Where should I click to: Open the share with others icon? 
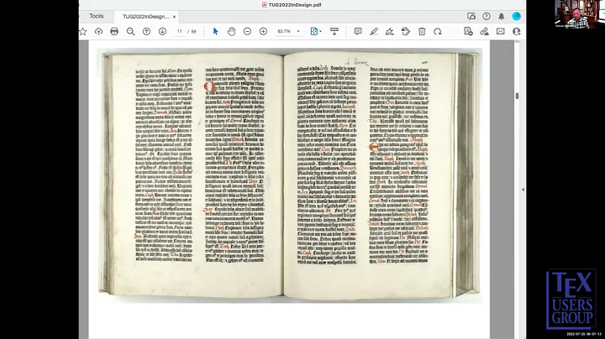tap(517, 32)
